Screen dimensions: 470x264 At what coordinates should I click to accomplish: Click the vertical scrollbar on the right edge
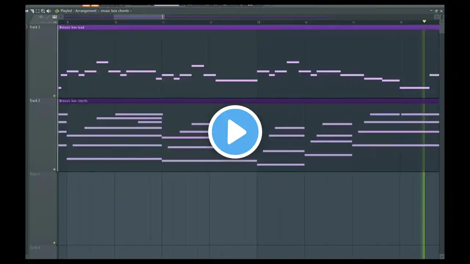[x=442, y=139]
